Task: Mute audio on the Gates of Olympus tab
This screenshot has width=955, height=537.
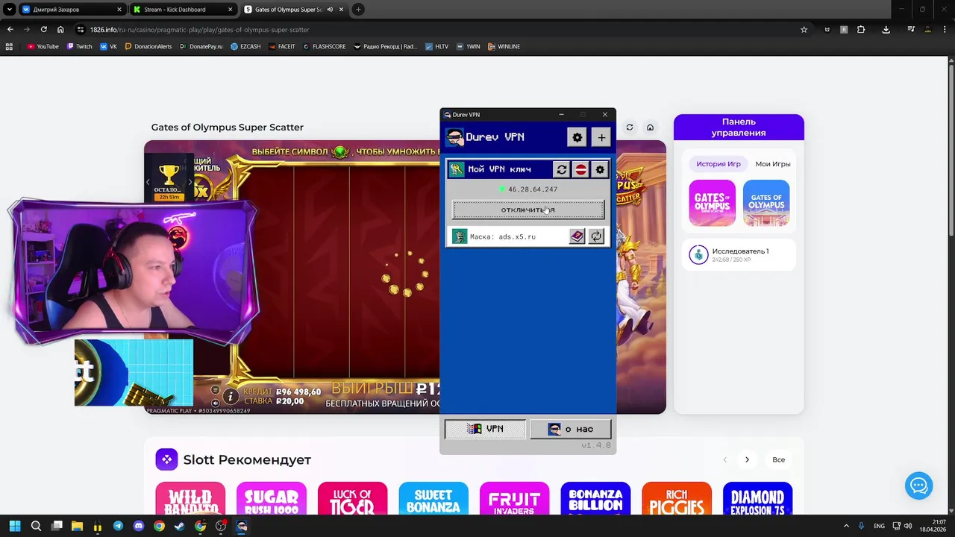Action: coord(330,10)
